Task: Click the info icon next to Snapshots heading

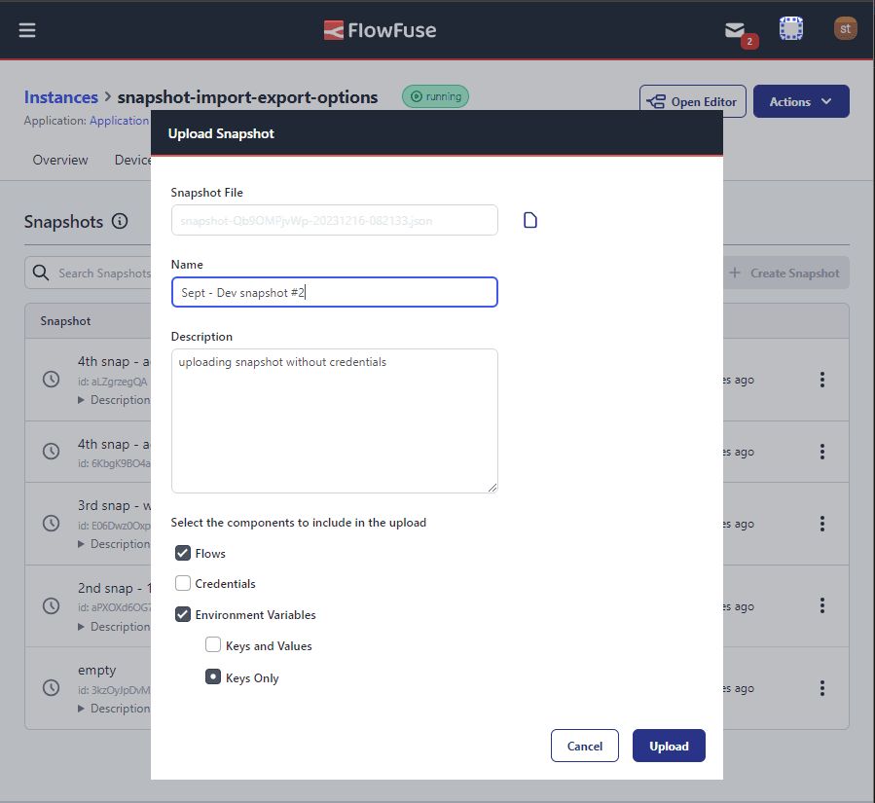Action: click(x=120, y=222)
